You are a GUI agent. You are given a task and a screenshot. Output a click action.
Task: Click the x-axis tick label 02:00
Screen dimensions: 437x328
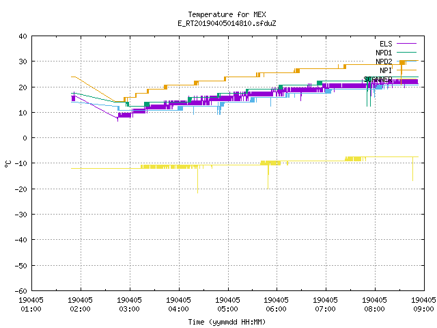click(80, 309)
